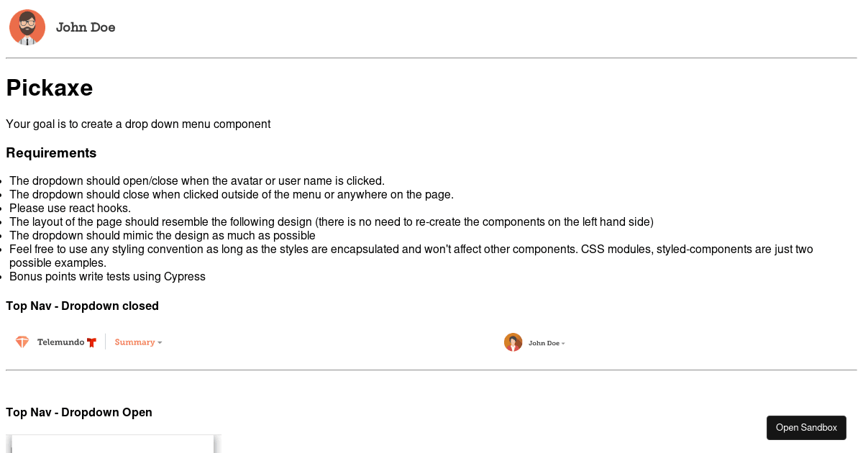Select the Telemundo label in the nav mockup
Viewport: 863px width, 453px height.
tap(60, 342)
